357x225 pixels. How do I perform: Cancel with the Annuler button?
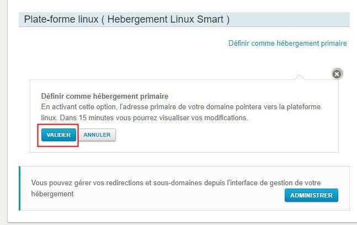(97, 135)
